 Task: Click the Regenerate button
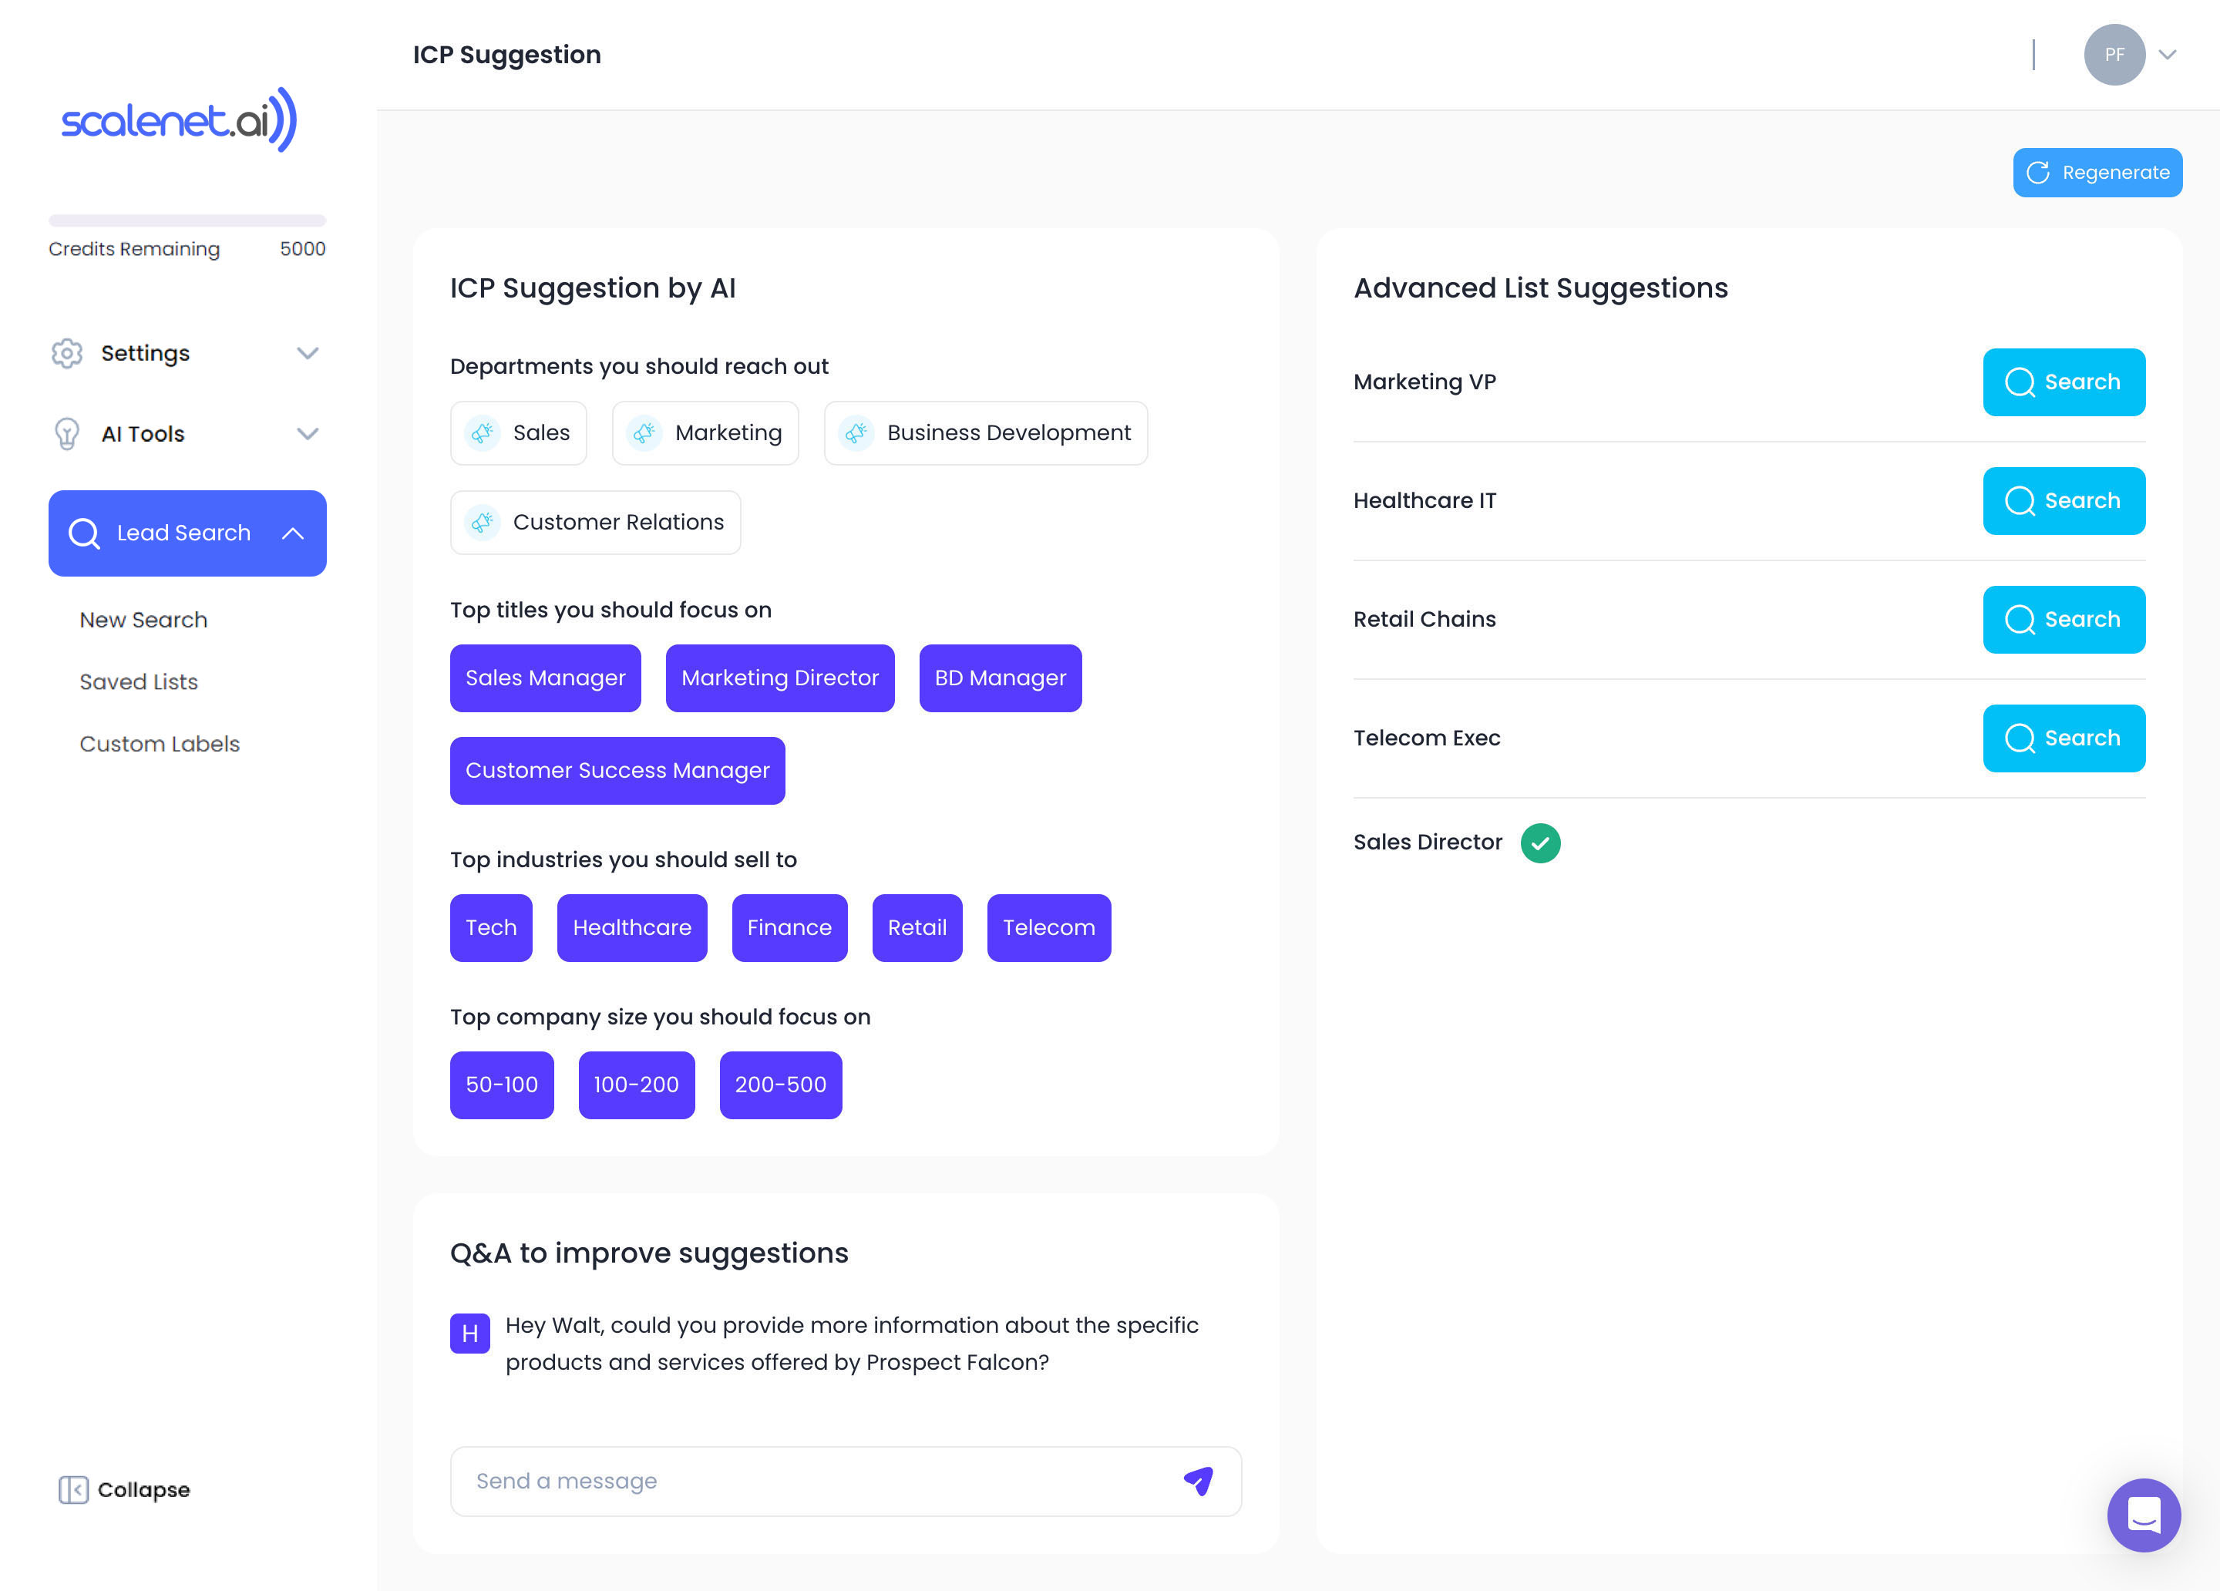(x=2097, y=173)
